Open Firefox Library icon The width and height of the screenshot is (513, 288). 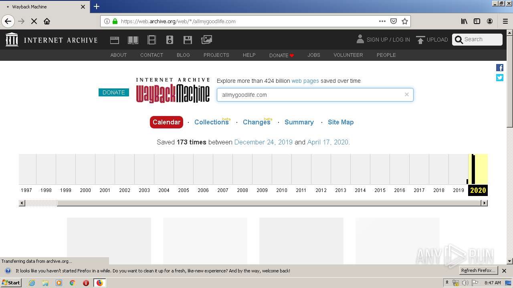coord(464,21)
